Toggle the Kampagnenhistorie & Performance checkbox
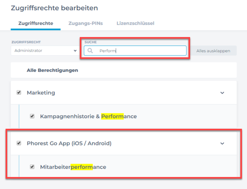This screenshot has height=189, width=247. [32, 116]
